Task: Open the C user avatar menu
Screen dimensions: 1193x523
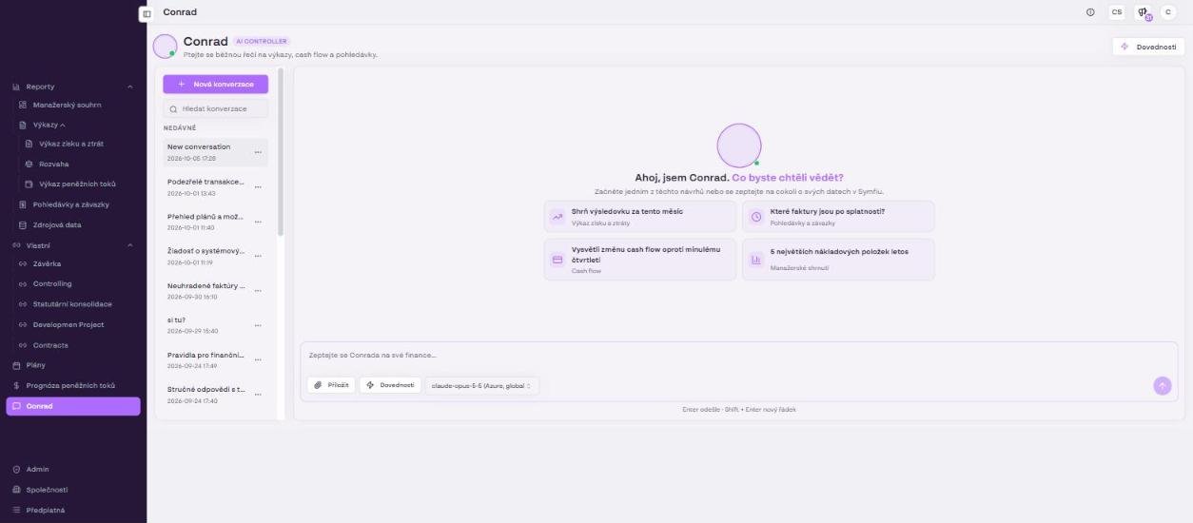Action: pos(1167,12)
